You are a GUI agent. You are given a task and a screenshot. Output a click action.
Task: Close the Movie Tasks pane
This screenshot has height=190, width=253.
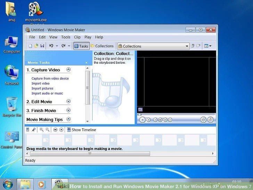click(86, 63)
